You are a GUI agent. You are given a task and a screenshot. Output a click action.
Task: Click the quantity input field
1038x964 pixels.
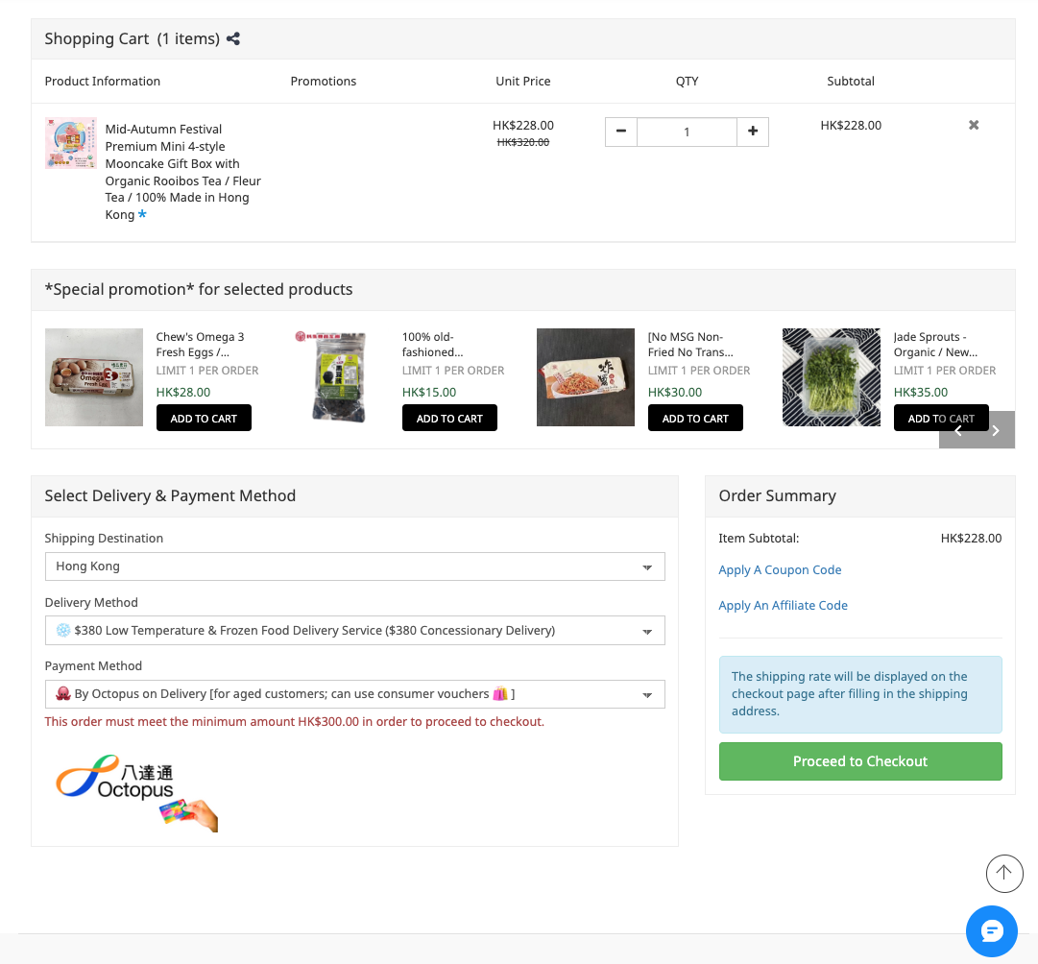(687, 132)
